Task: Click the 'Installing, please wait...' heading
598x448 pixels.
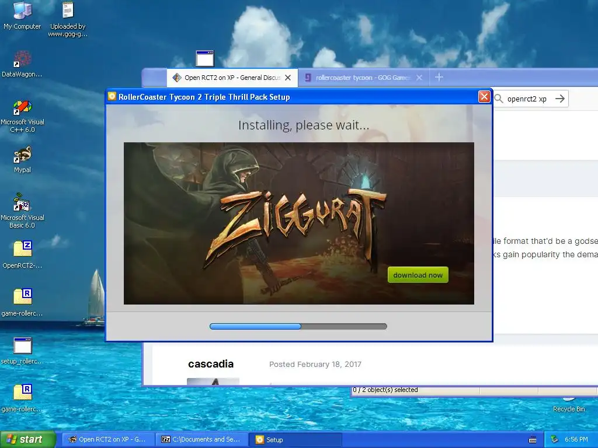Action: [304, 125]
